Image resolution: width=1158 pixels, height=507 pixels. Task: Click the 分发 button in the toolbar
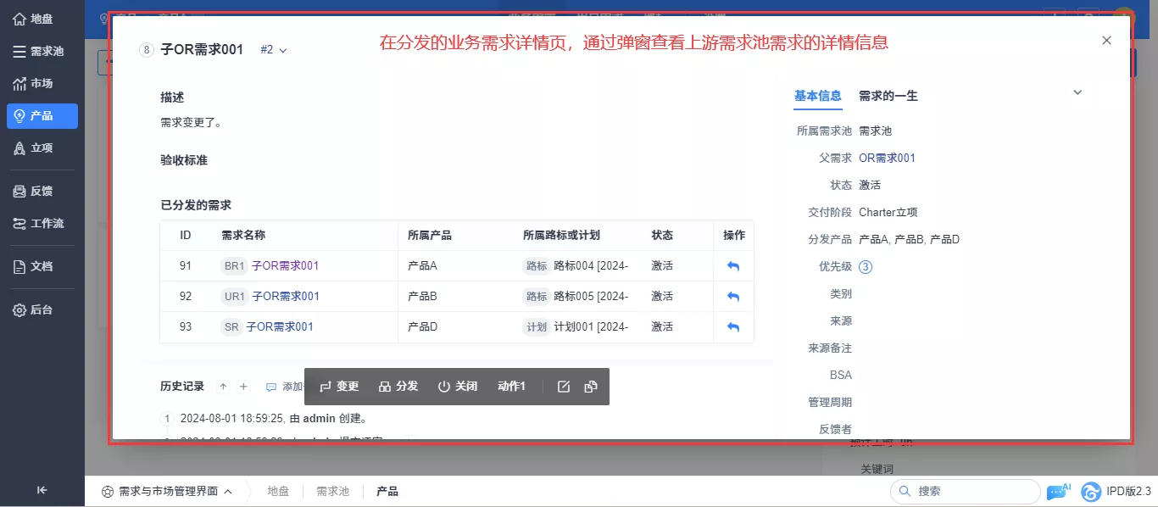pyautogui.click(x=398, y=387)
